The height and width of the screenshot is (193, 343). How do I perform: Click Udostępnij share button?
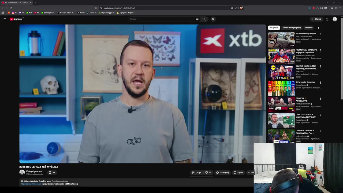[222, 173]
